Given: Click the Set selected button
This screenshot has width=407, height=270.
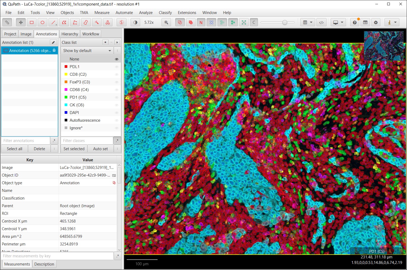Looking at the screenshot, I should point(74,149).
